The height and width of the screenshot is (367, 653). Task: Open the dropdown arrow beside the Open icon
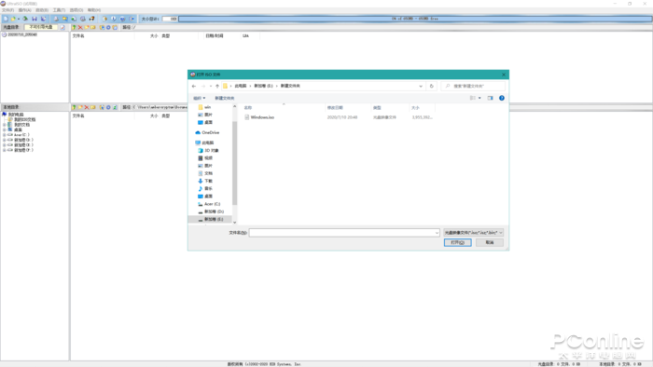(x=19, y=19)
